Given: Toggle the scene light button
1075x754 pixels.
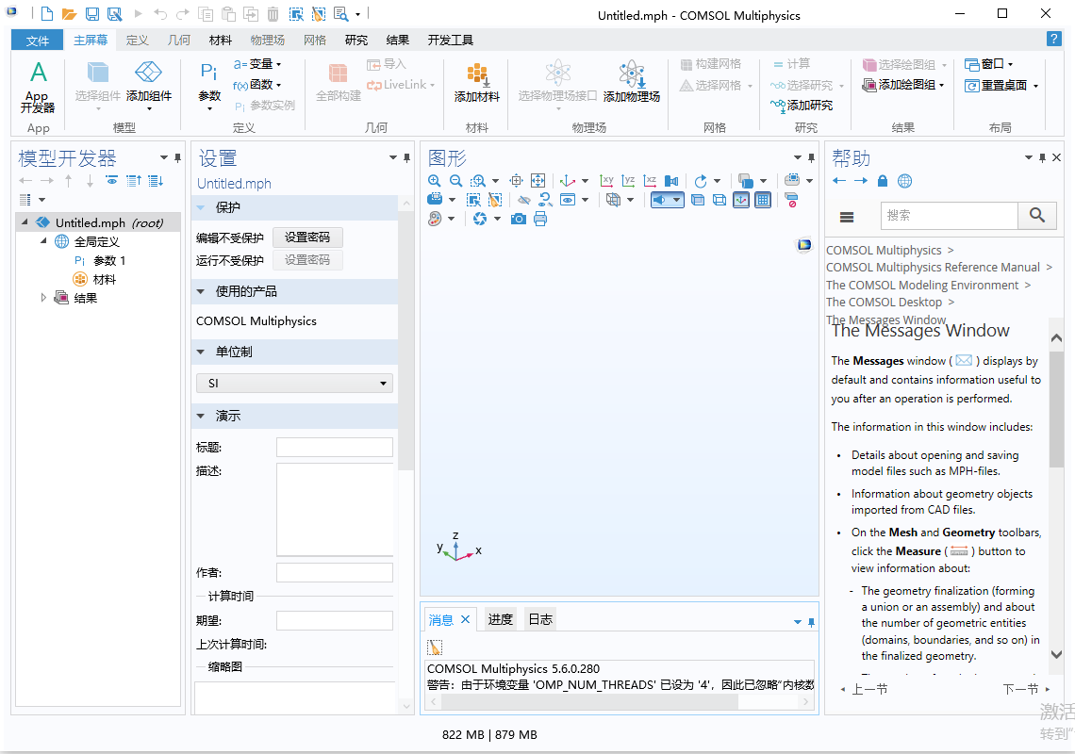Looking at the screenshot, I should click(660, 200).
